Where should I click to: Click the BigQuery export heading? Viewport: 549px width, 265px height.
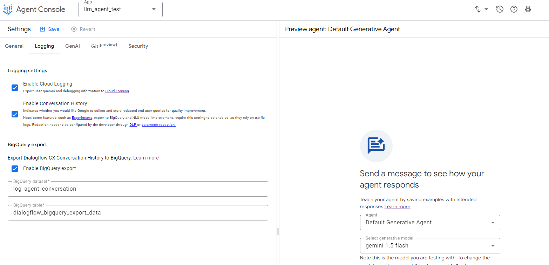27,144
